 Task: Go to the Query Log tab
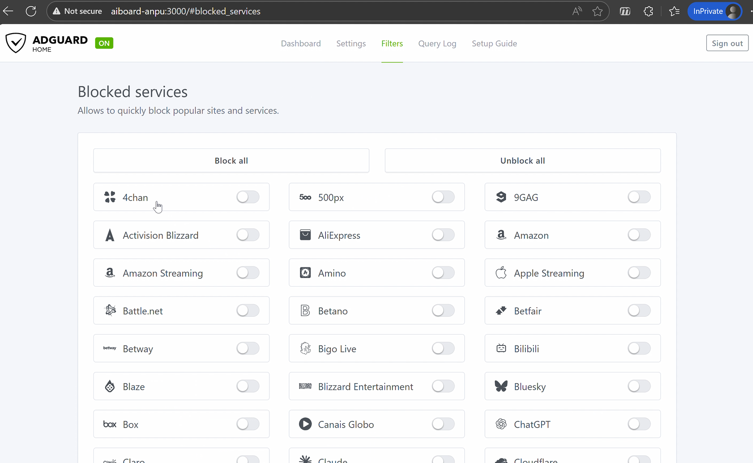(437, 44)
